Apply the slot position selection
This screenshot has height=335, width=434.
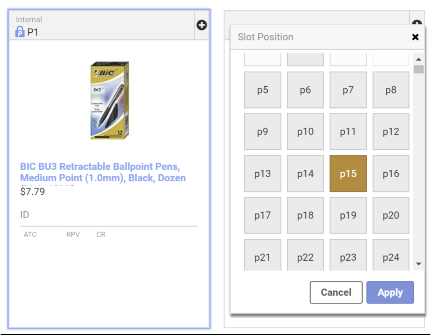point(390,292)
